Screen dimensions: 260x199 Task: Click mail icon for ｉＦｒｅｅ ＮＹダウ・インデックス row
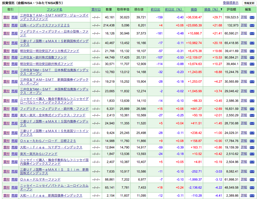click(x=252, y=147)
